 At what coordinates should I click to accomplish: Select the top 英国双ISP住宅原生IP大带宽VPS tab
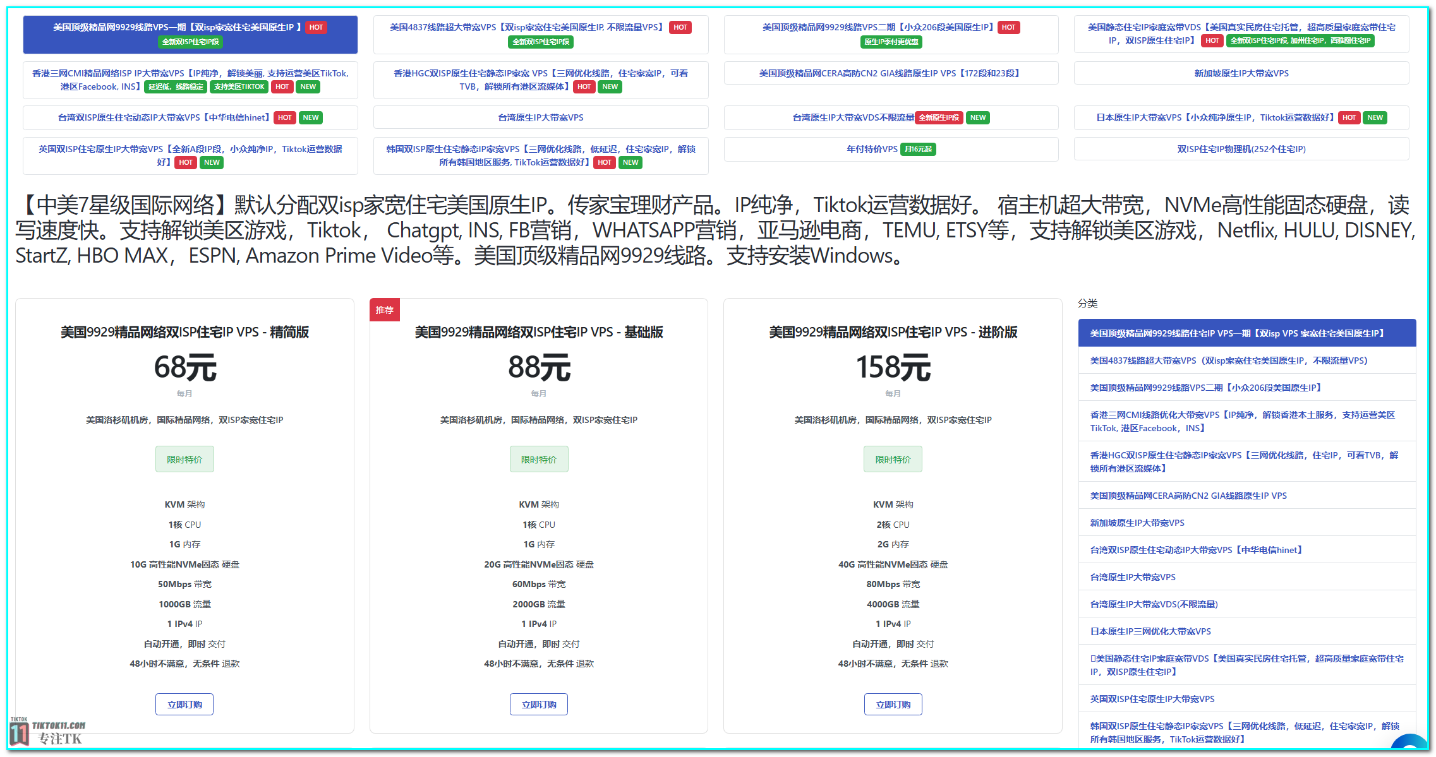click(190, 156)
